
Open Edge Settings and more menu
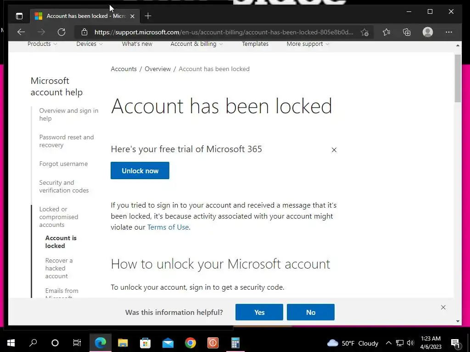449,32
